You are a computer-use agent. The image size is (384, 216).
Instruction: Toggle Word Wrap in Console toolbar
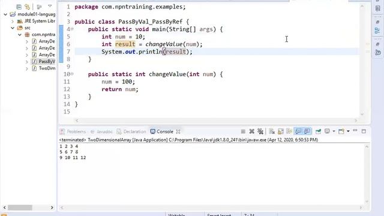click(289, 131)
